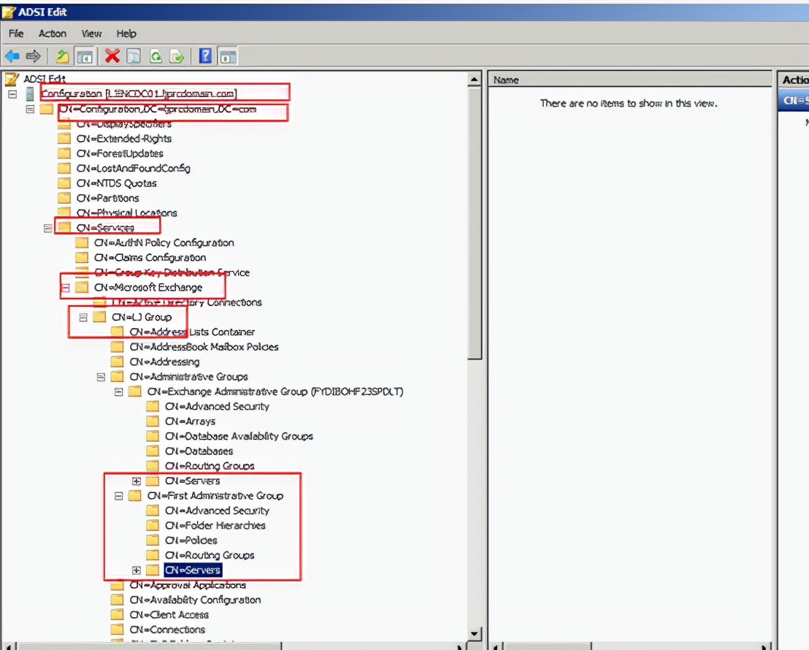Toggle Show/Hide Action Pane toolbar button

(228, 56)
